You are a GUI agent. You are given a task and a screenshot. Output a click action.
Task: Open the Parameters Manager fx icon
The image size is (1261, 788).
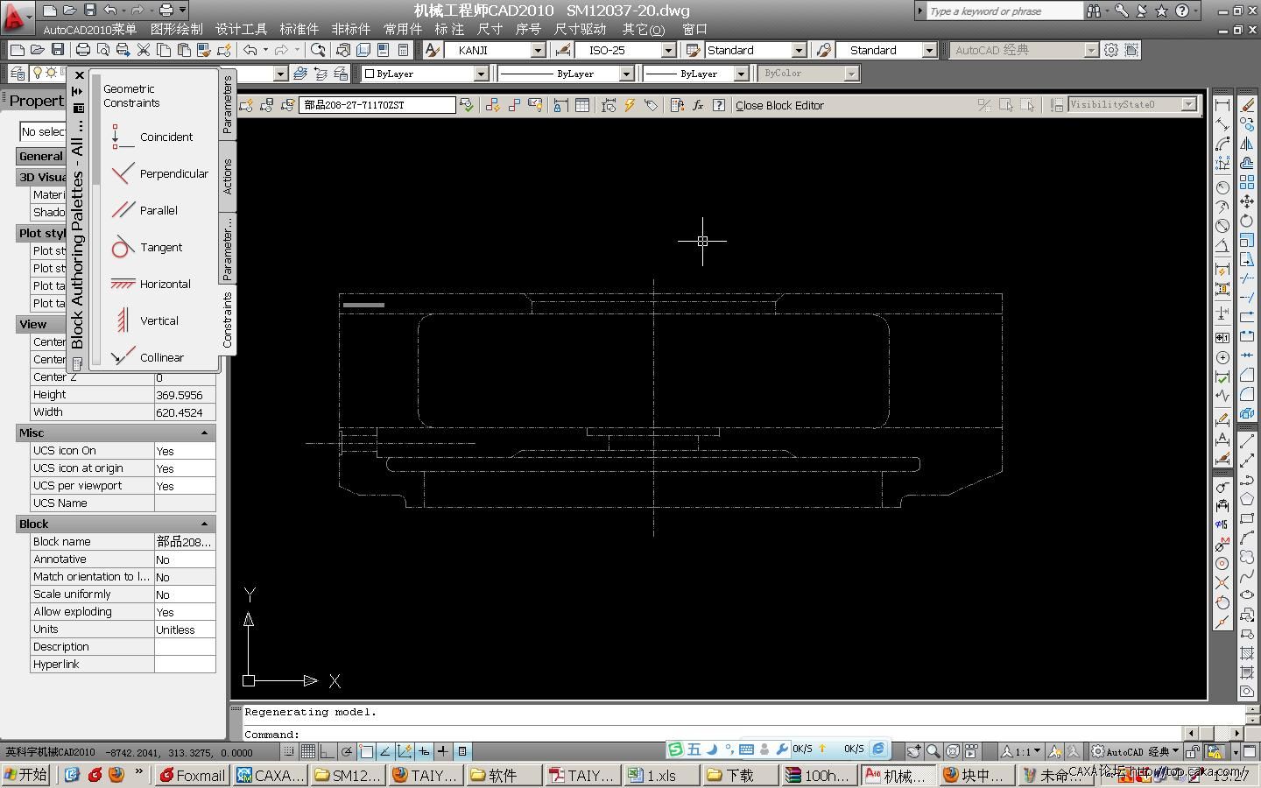[698, 105]
